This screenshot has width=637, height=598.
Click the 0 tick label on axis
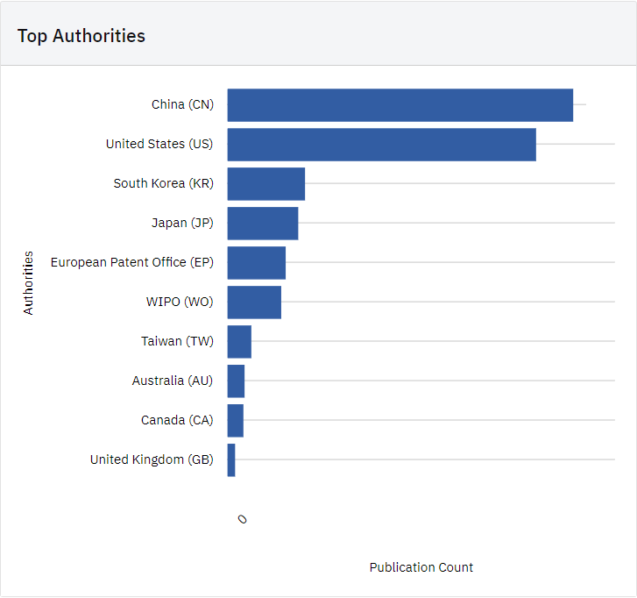pyautogui.click(x=242, y=519)
